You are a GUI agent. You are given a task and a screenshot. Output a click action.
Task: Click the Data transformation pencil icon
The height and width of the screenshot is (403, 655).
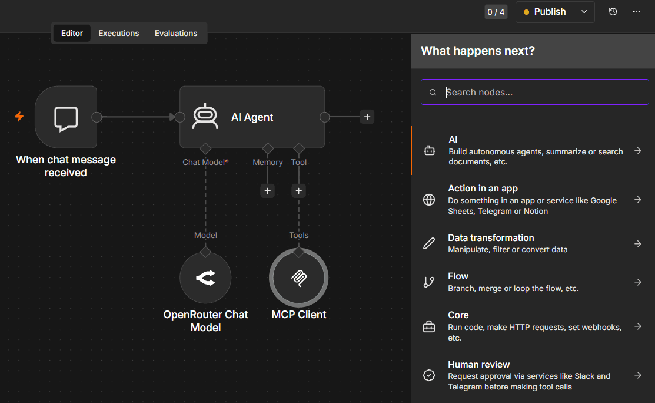click(x=429, y=243)
